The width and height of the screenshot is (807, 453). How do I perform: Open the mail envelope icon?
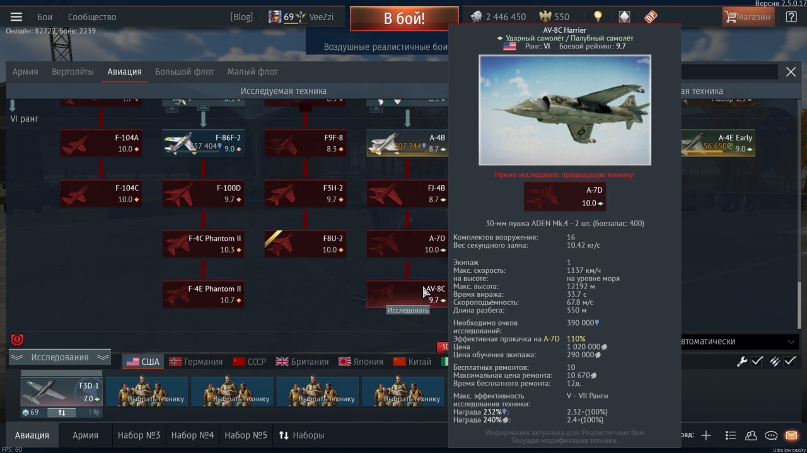791,435
